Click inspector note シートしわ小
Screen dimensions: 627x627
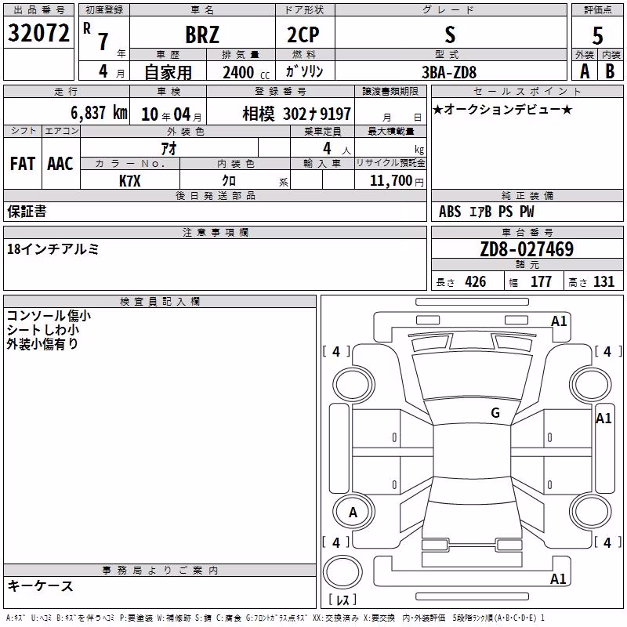click(43, 330)
